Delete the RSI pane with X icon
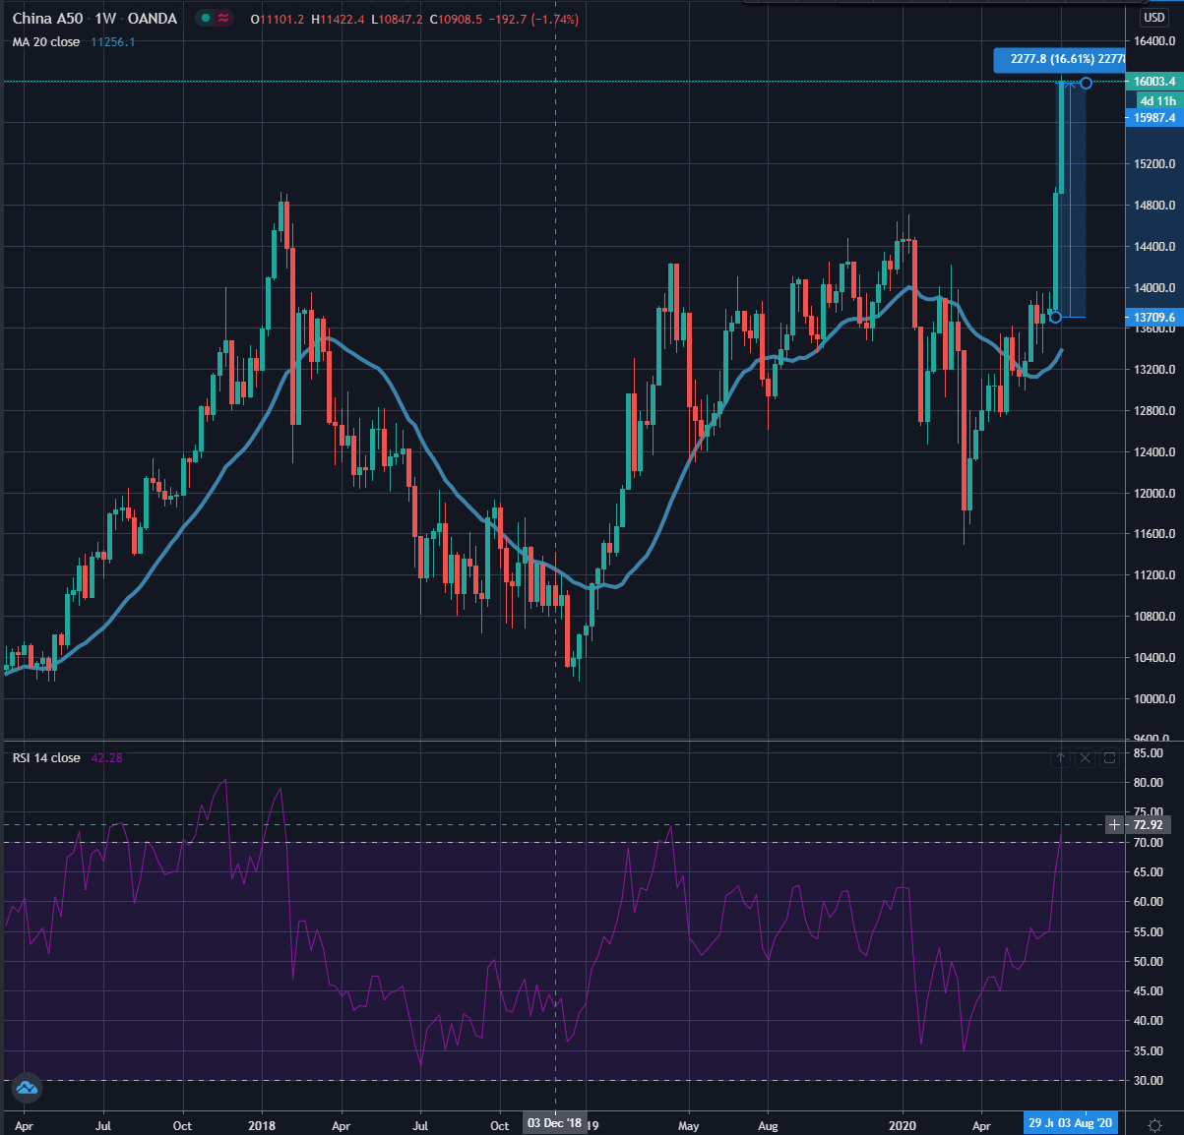The height and width of the screenshot is (1135, 1184). (1085, 757)
